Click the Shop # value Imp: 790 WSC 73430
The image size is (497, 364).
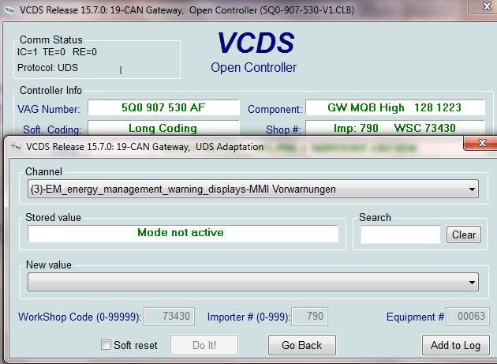[395, 128]
